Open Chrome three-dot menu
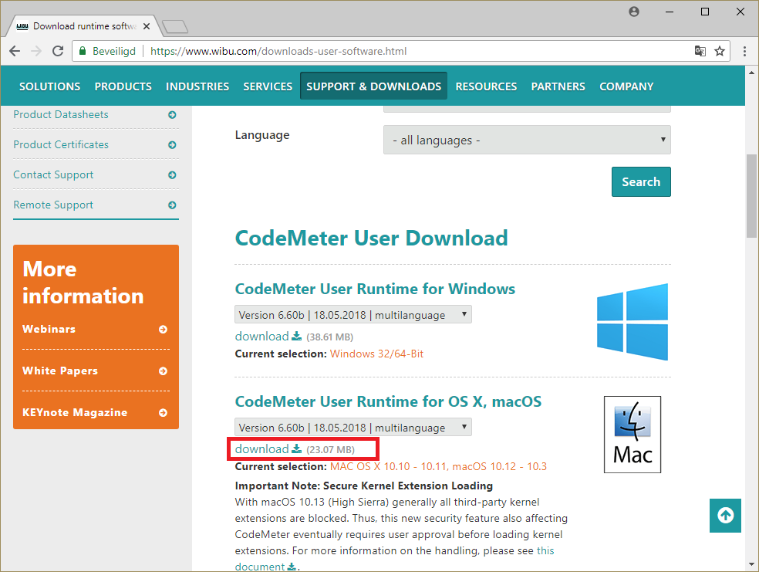The width and height of the screenshot is (759, 572). [x=744, y=51]
